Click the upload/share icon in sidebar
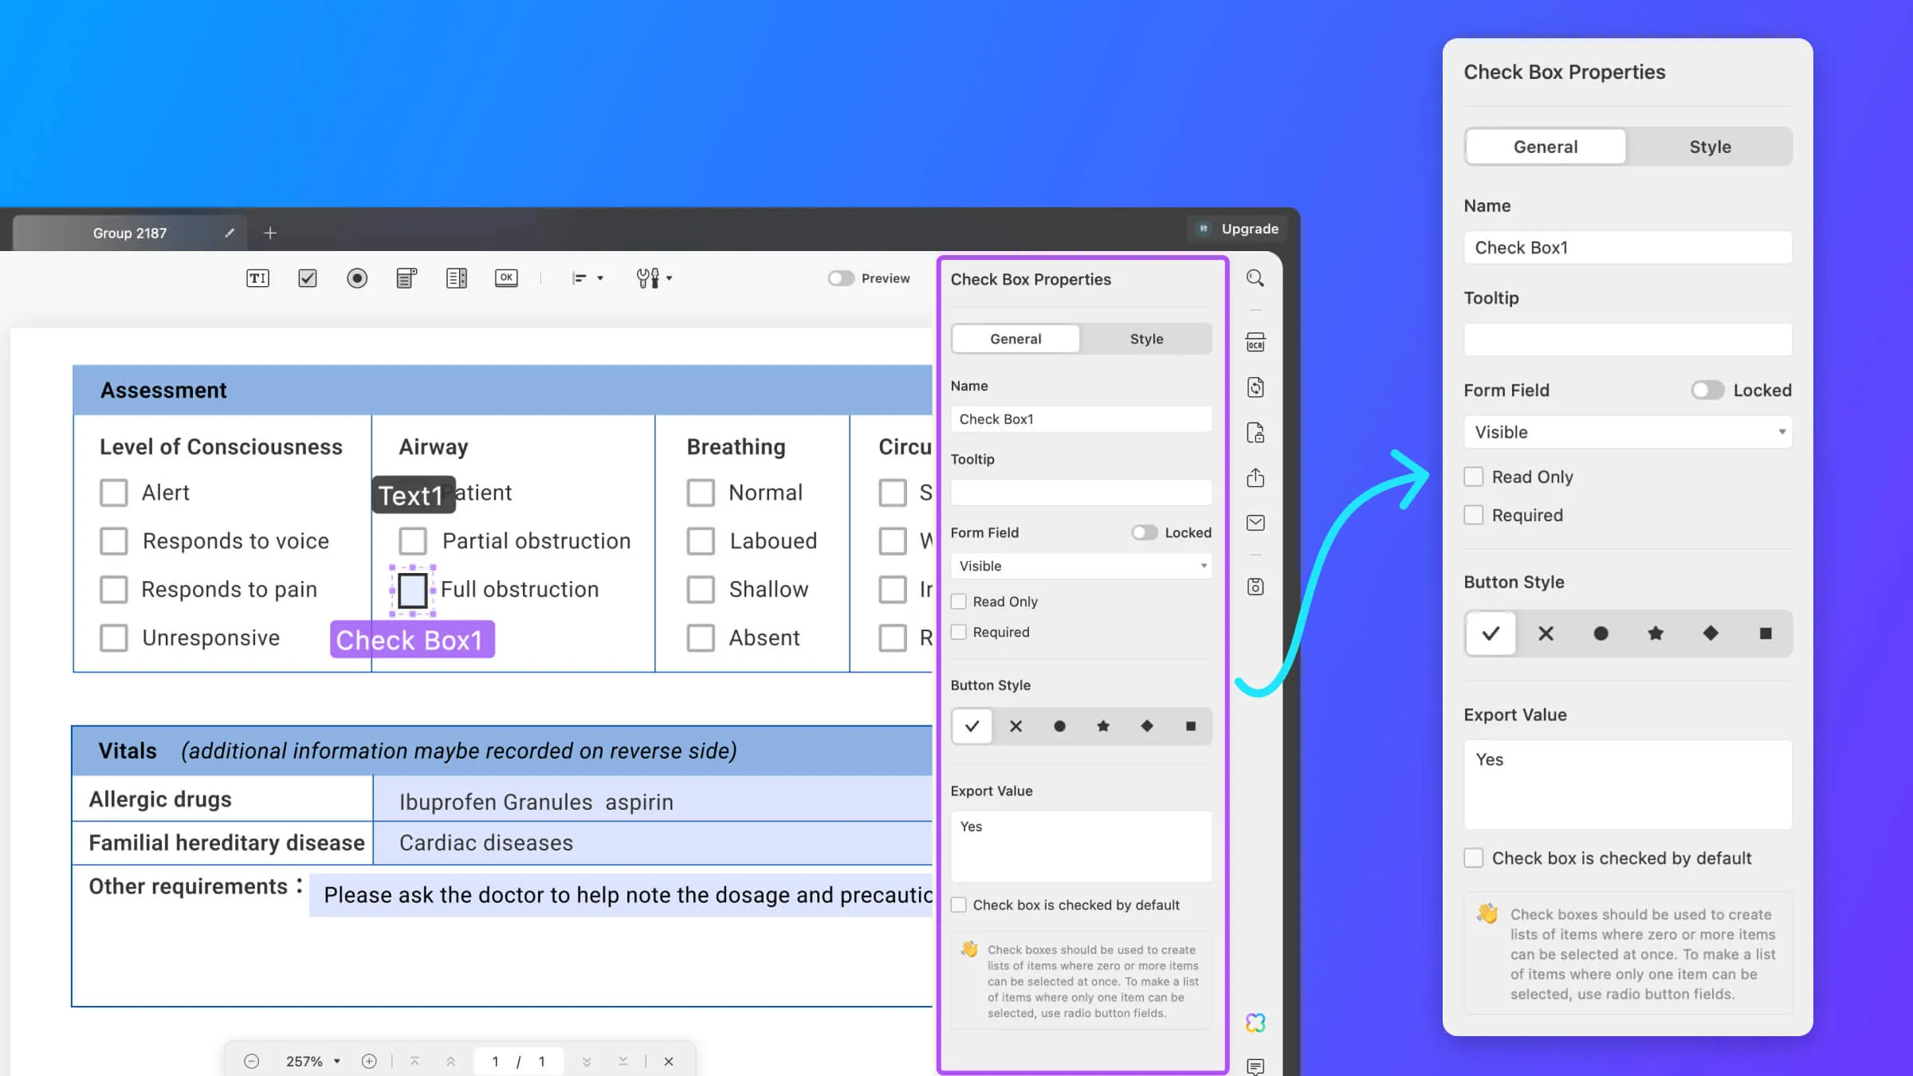The image size is (1913, 1076). click(x=1255, y=476)
